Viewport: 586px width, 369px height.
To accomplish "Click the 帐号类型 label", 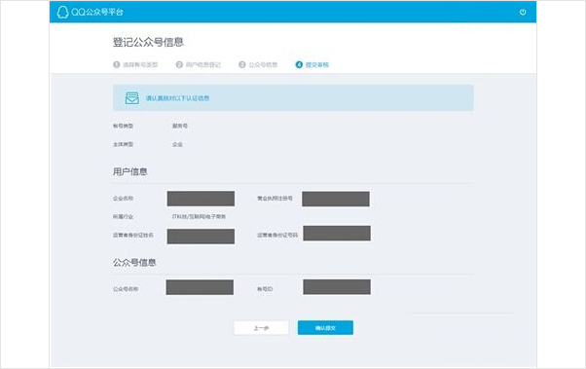I will pyautogui.click(x=123, y=126).
